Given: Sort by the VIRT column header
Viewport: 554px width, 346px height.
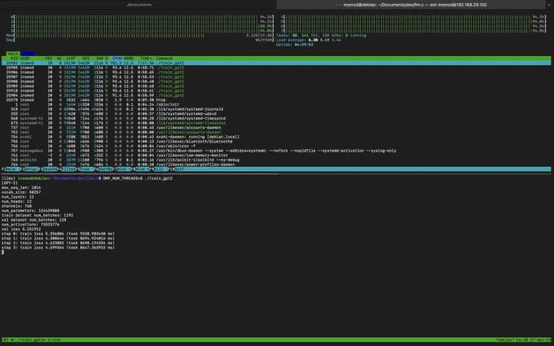Looking at the screenshot, I should pos(71,59).
